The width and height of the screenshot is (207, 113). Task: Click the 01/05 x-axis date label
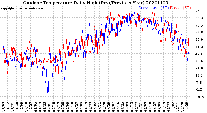pyautogui.click(x=35, y=107)
